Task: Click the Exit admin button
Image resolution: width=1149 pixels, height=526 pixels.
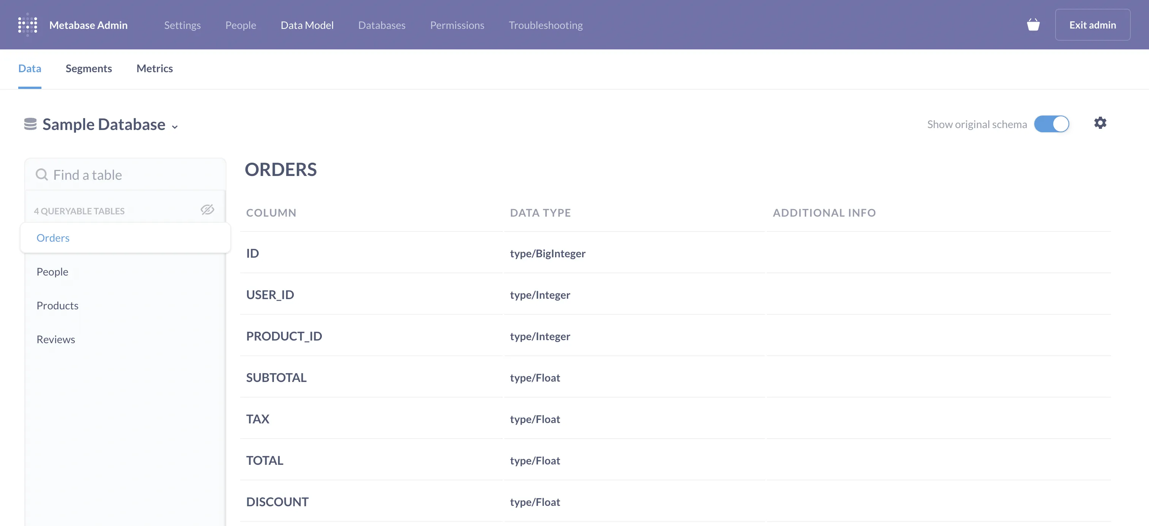Action: coord(1092,25)
